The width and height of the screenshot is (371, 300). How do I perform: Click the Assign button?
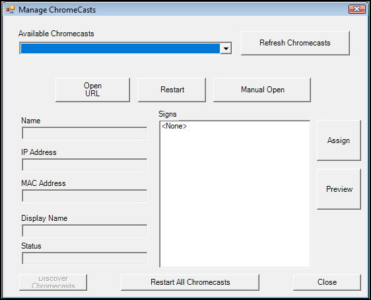point(339,140)
